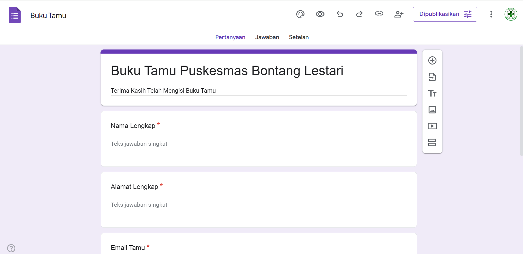Image resolution: width=523 pixels, height=254 pixels.
Task: Select the Email Tamu question
Action: click(259, 244)
